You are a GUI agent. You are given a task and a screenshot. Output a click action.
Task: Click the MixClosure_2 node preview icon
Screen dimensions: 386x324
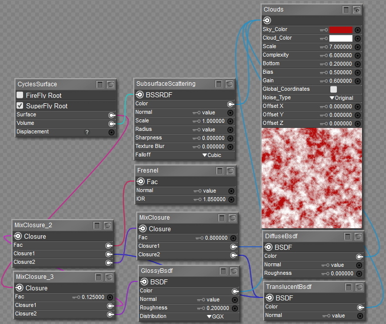[108, 225]
